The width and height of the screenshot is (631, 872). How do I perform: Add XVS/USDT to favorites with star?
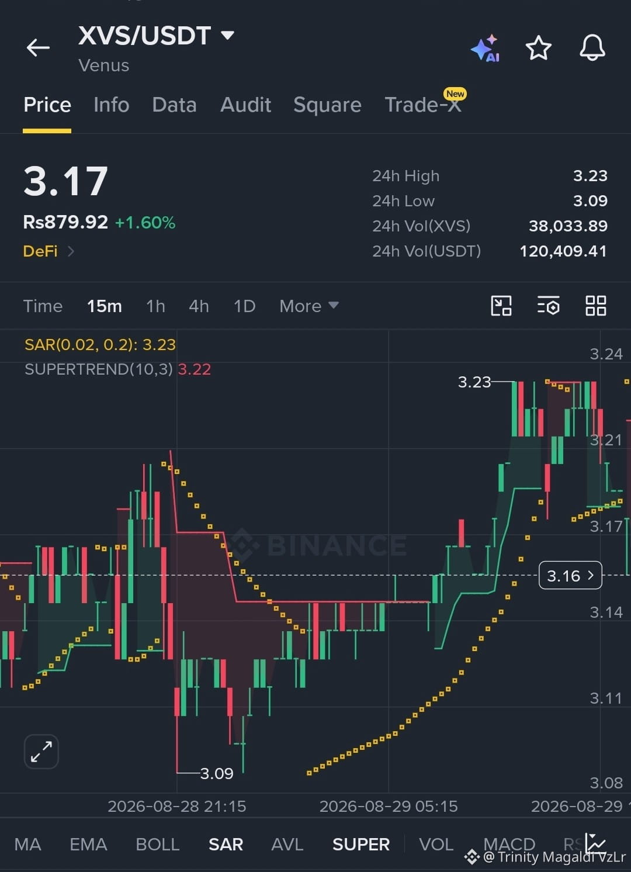(538, 47)
